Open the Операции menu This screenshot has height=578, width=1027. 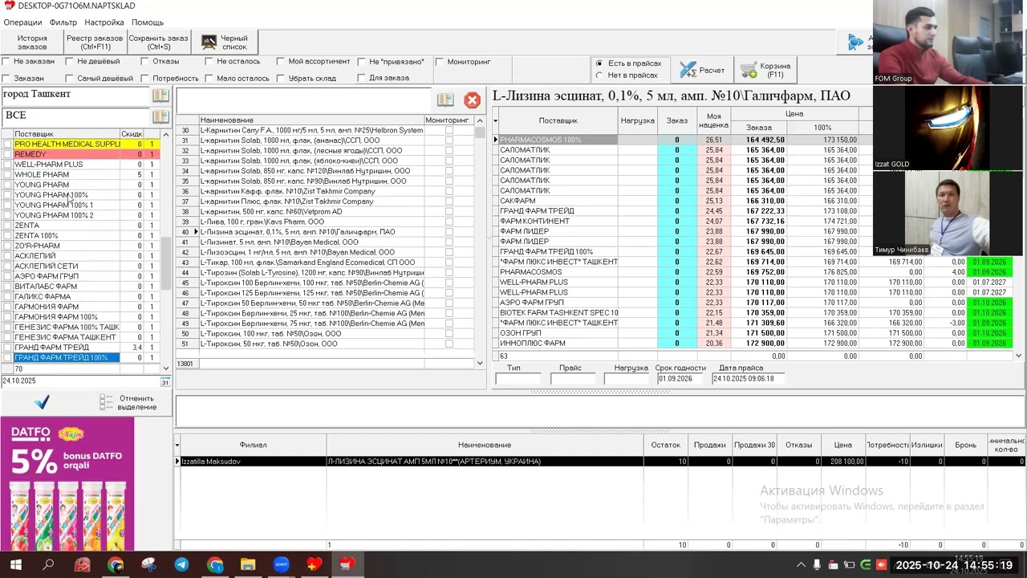tap(22, 22)
